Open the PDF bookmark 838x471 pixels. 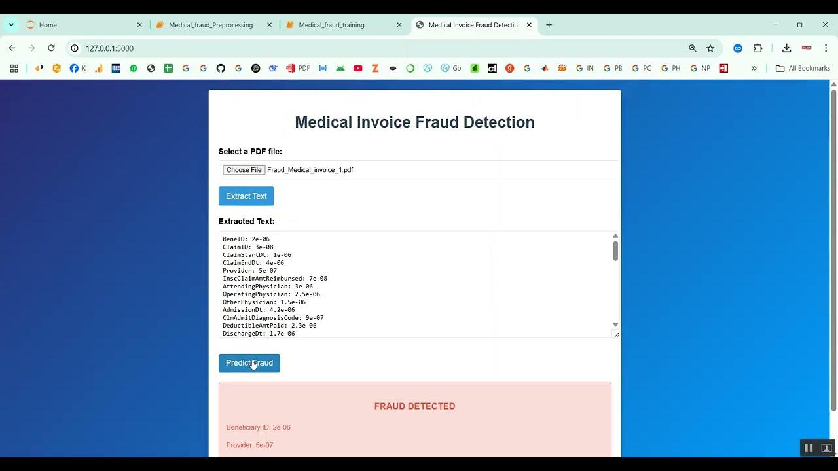pos(298,68)
